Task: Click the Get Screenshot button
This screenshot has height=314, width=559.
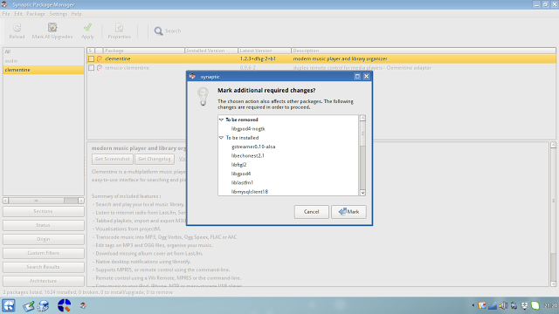Action: pyautogui.click(x=113, y=159)
